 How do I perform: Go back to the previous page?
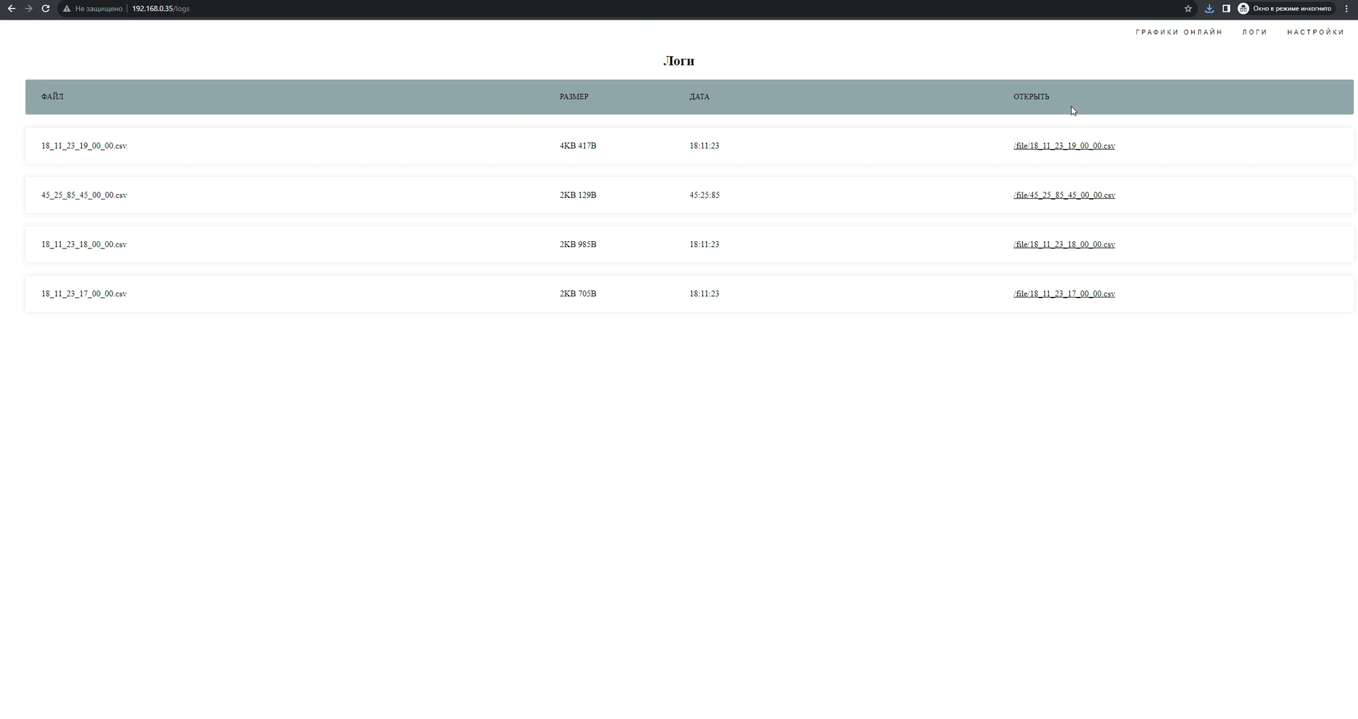(11, 9)
